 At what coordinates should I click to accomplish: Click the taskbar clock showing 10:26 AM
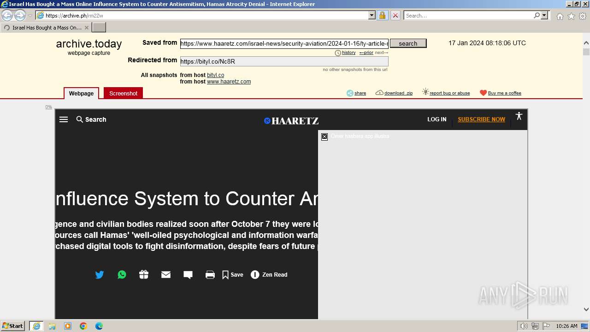(x=566, y=326)
